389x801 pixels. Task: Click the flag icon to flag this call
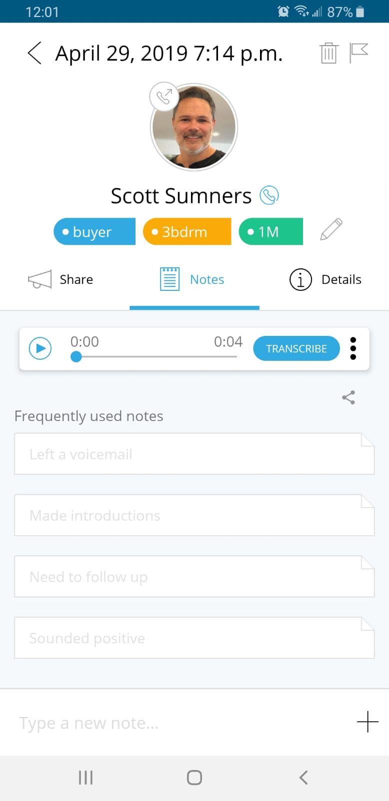[x=359, y=53]
